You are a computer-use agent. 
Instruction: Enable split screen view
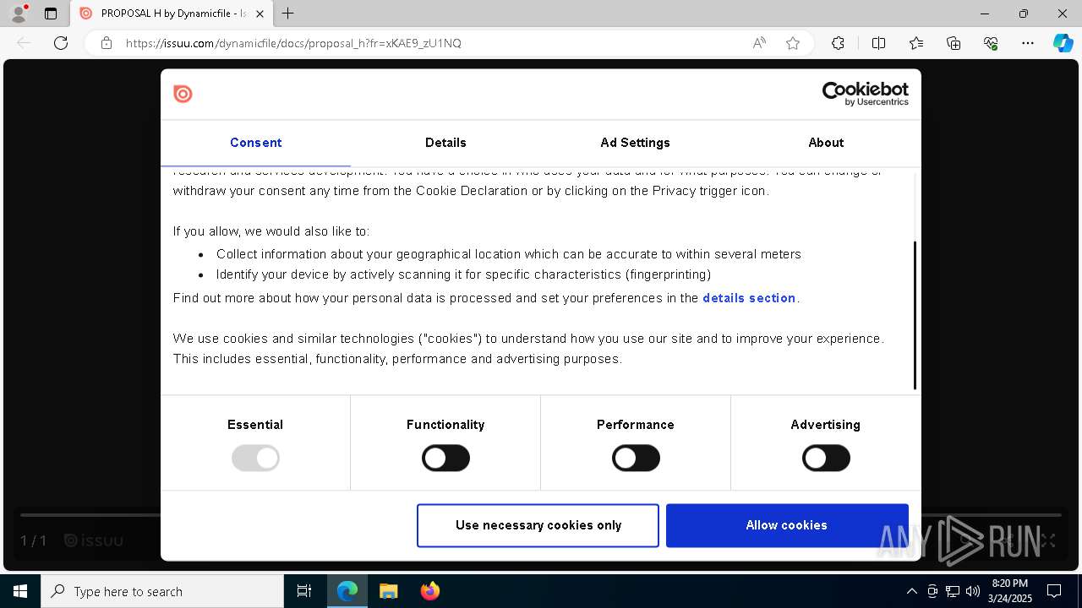pos(878,43)
